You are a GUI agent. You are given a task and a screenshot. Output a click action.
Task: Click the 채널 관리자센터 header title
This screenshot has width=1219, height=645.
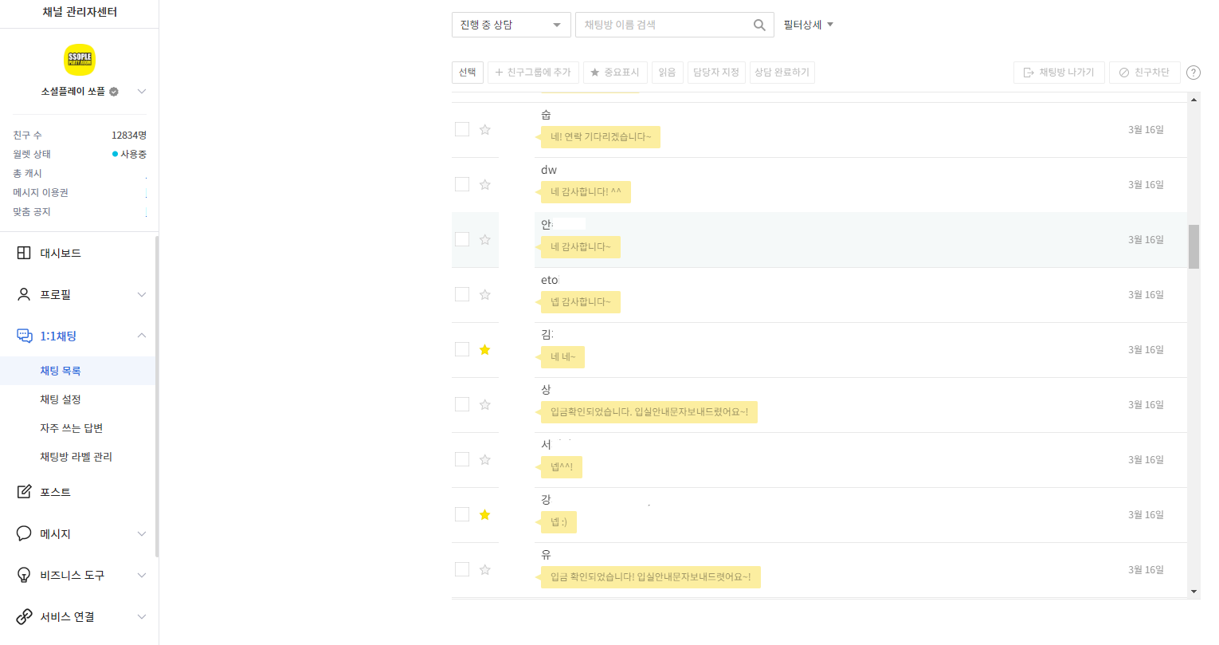click(x=80, y=12)
